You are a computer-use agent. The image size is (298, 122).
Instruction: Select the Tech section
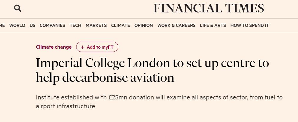[75, 26]
